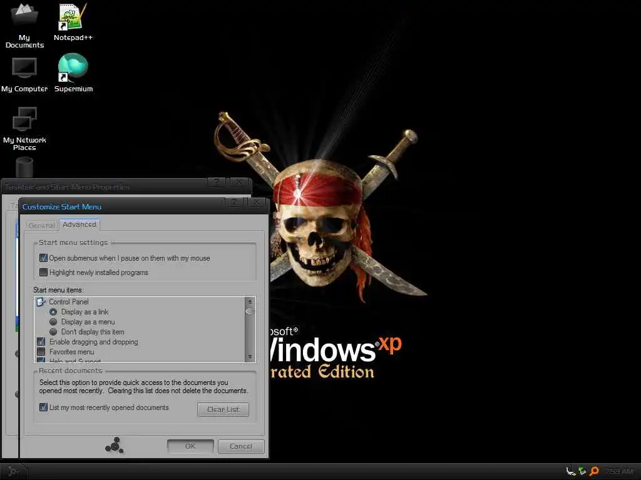This screenshot has width=641, height=480.
Task: Click the white safely-remove hardware tray icon
Action: click(571, 471)
